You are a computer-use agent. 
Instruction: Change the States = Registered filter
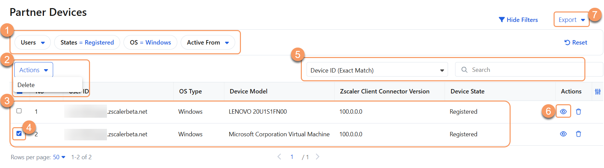87,43
